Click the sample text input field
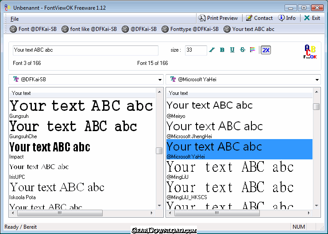This screenshot has height=234, width=328. [x=85, y=50]
